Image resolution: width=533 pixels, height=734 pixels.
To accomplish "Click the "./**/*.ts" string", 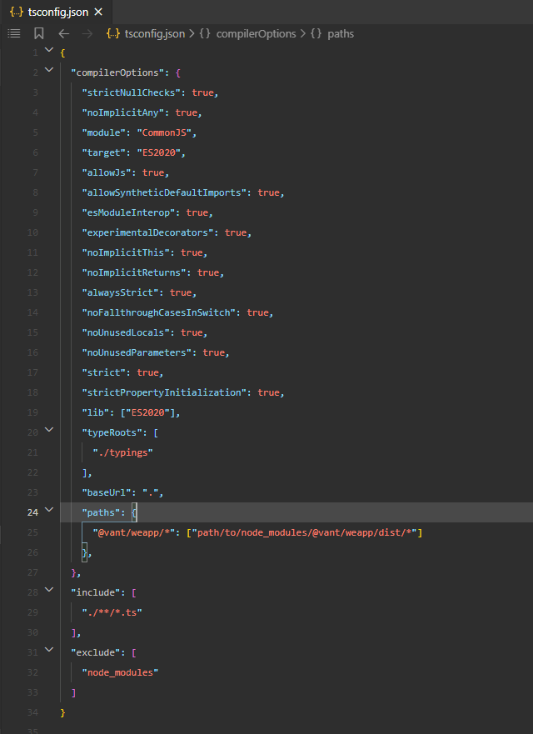I will 112,612.
